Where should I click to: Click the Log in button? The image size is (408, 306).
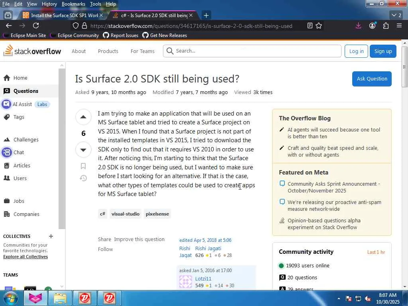[356, 51]
